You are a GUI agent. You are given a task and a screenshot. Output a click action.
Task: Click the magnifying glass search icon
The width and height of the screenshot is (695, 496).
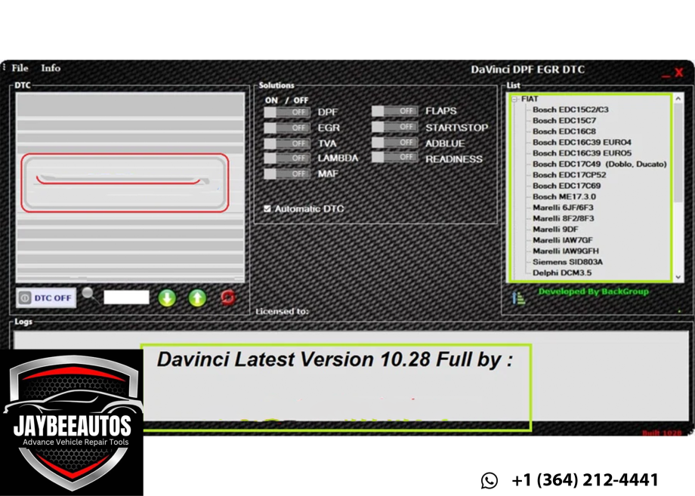tap(88, 293)
